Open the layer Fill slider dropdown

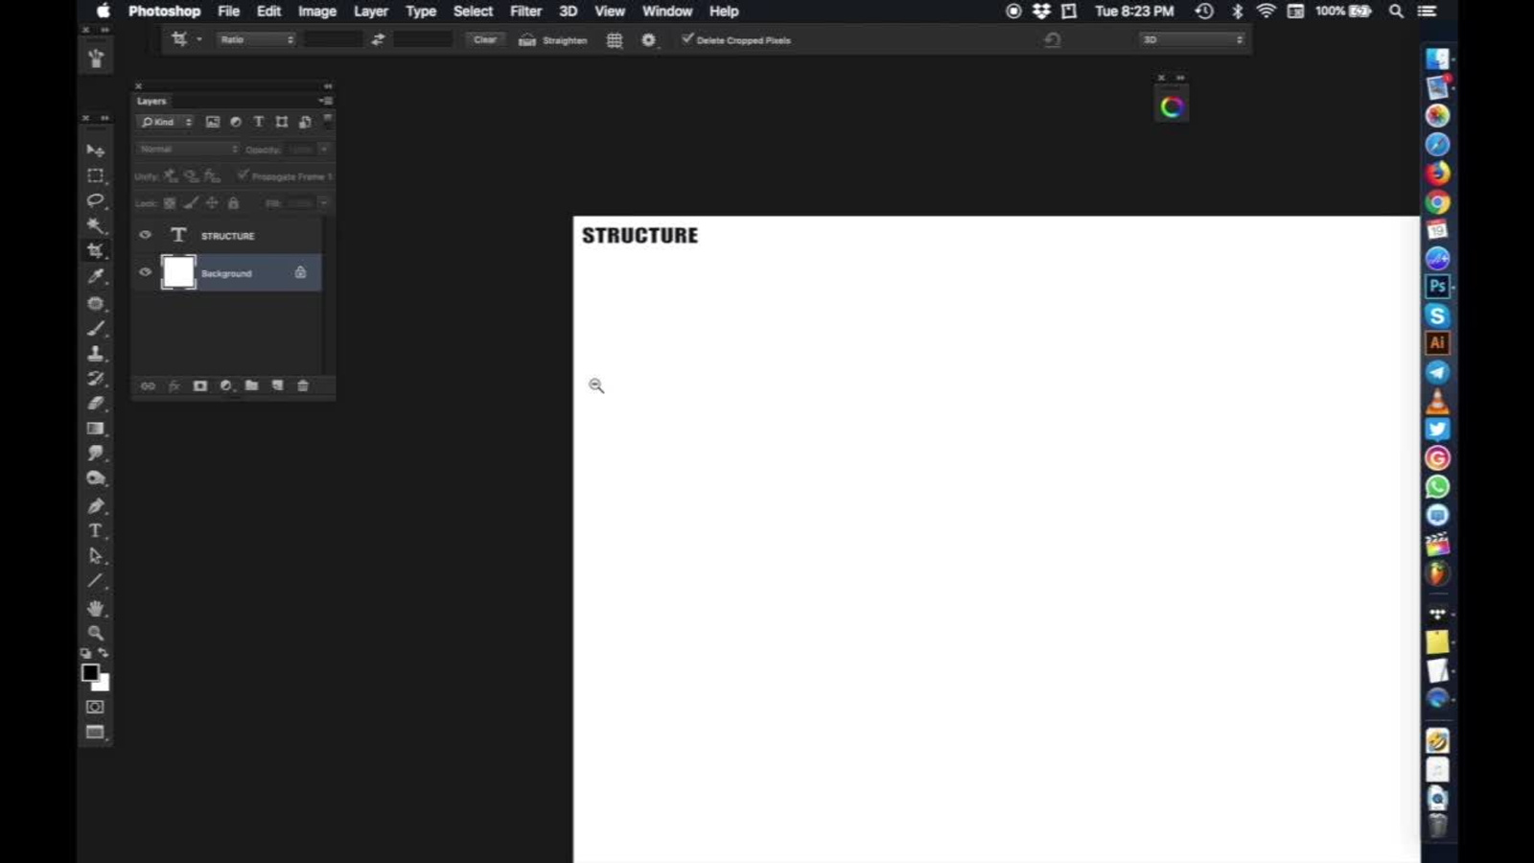click(324, 203)
